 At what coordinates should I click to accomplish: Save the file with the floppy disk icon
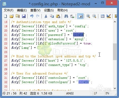[x=24, y=16]
